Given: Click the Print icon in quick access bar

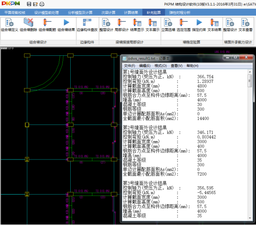Looking at the screenshot, I should 42,4.
